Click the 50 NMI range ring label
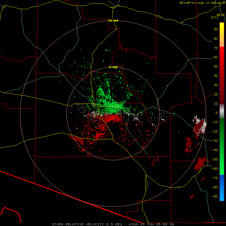The width and height of the screenshot is (226, 226). [x=113, y=67]
